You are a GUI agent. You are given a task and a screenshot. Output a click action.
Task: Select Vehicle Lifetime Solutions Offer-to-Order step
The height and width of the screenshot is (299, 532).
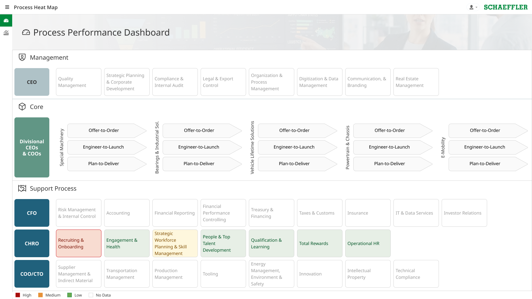click(298, 130)
